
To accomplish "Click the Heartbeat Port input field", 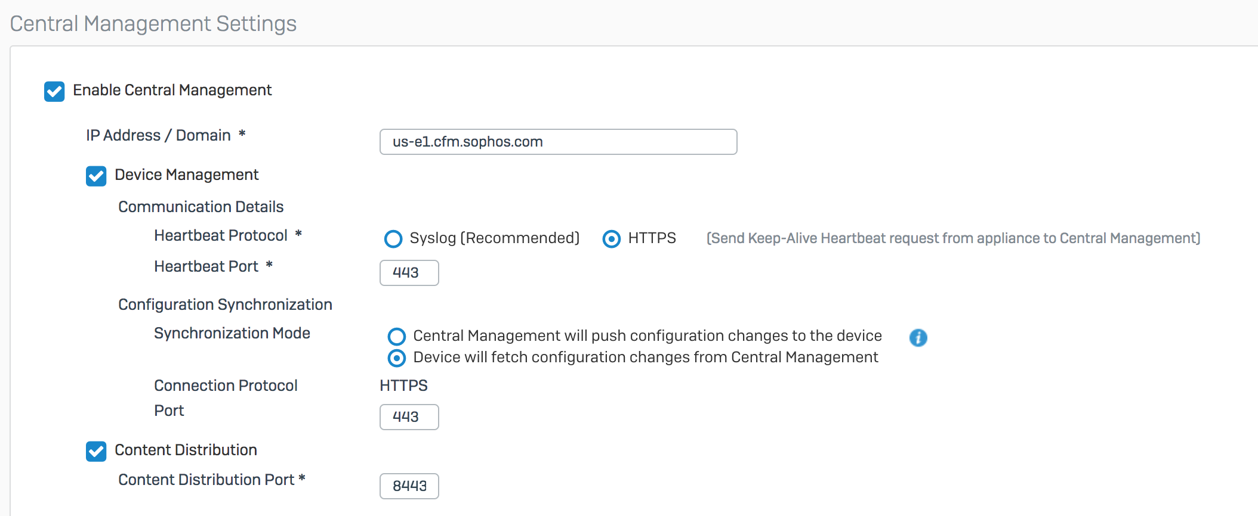I will [x=409, y=273].
